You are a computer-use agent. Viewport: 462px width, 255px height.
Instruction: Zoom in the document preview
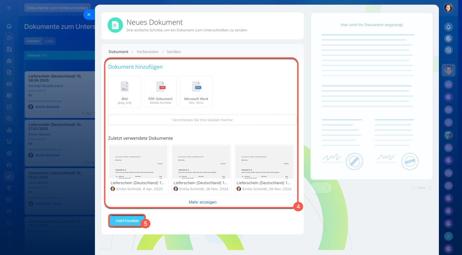pyautogui.click(x=430, y=188)
